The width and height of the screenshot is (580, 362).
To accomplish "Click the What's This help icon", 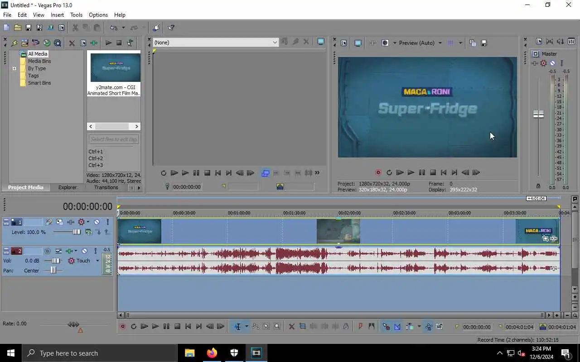I will tap(171, 28).
